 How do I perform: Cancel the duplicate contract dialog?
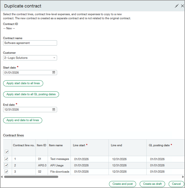click(x=176, y=184)
